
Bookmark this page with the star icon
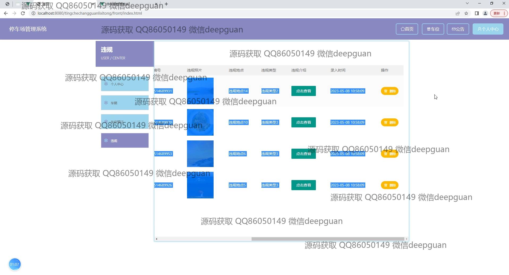pos(466,13)
